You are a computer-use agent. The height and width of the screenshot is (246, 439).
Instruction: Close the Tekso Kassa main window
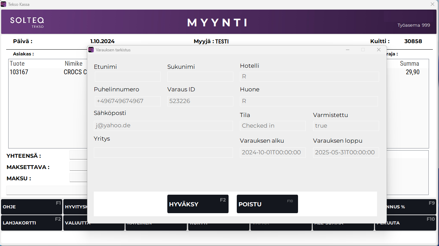tap(432, 4)
